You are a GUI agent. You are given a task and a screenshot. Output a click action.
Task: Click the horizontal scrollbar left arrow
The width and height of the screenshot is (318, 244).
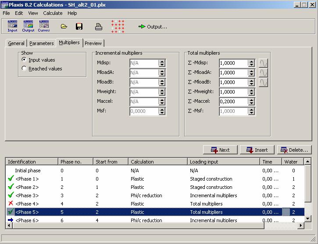click(9, 225)
